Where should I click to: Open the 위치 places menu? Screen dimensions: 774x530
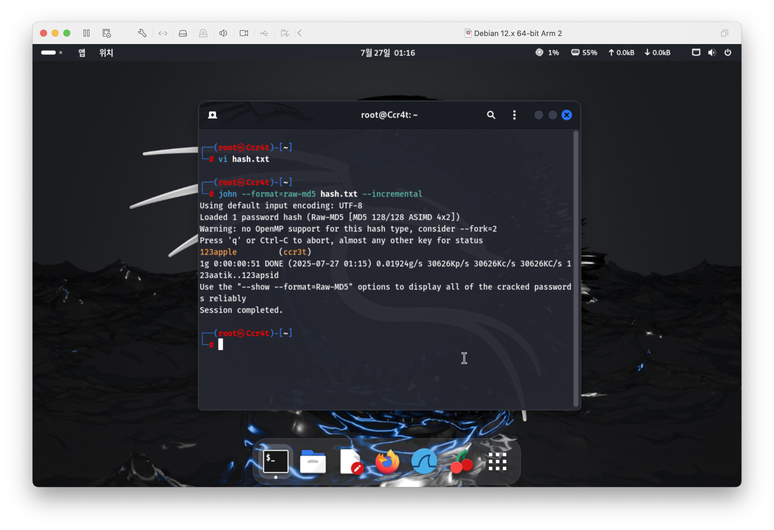click(x=106, y=53)
